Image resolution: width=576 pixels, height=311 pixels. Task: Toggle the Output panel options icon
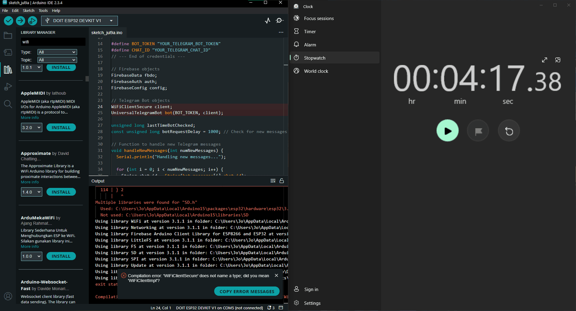(x=273, y=181)
